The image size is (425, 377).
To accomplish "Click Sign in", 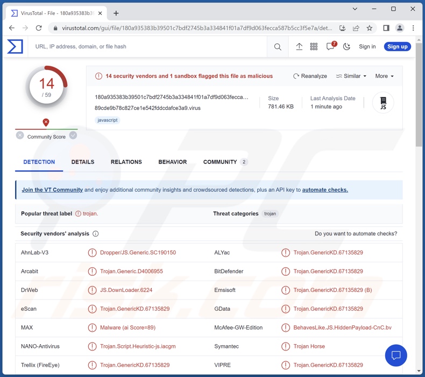I will (x=367, y=47).
